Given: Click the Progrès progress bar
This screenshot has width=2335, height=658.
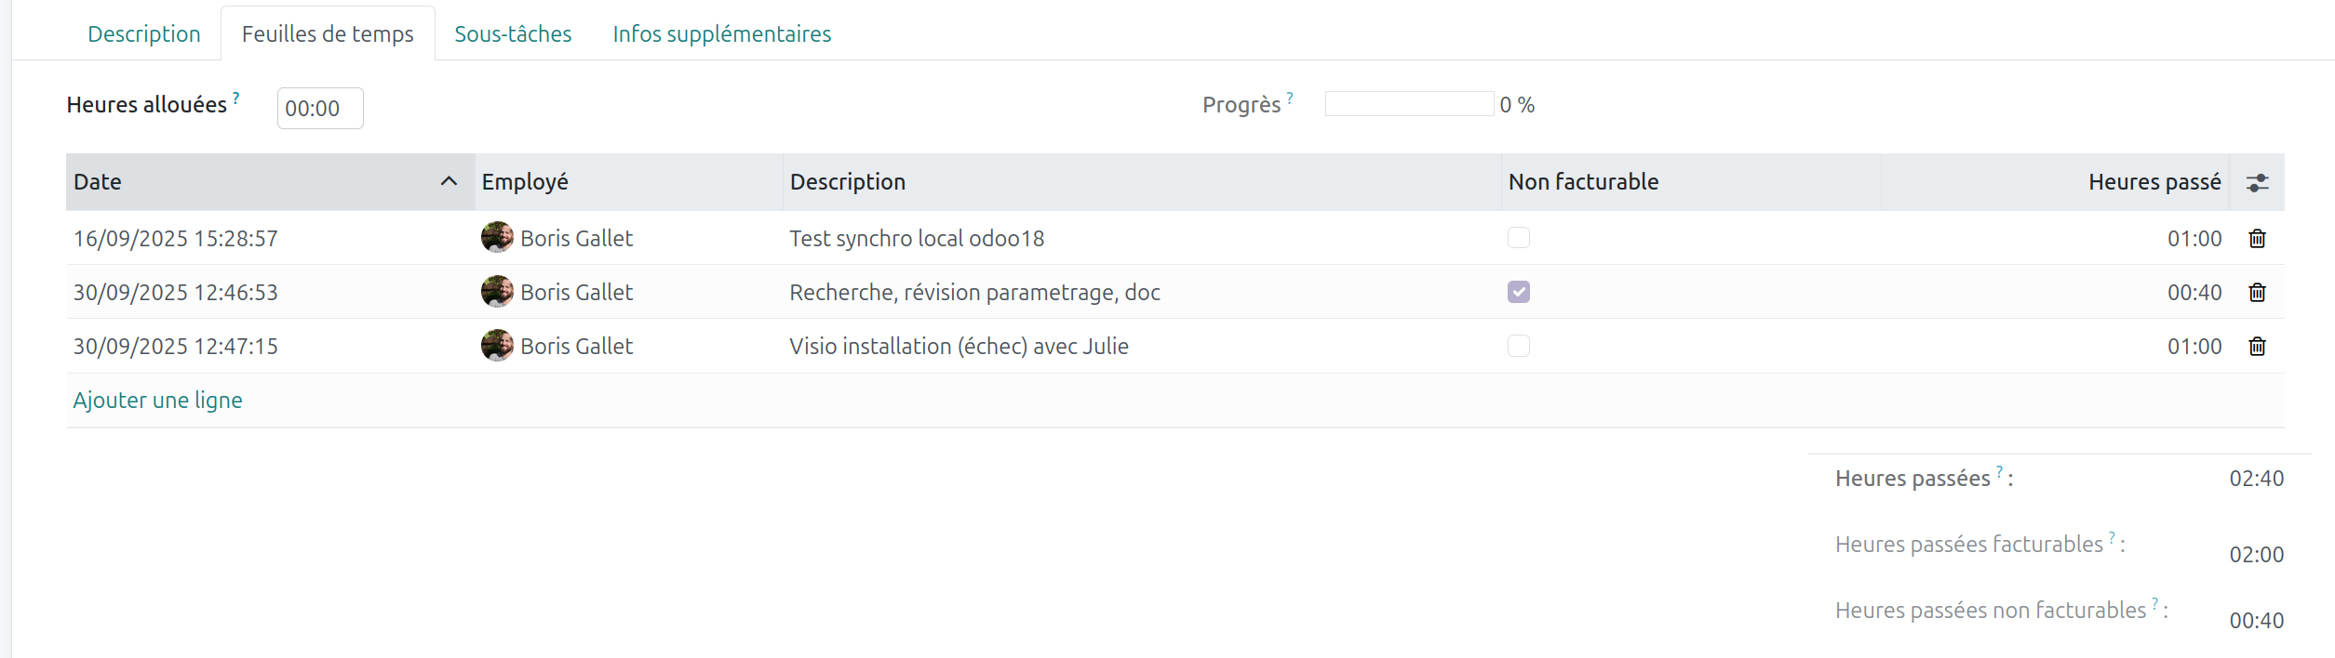Looking at the screenshot, I should click(1409, 104).
